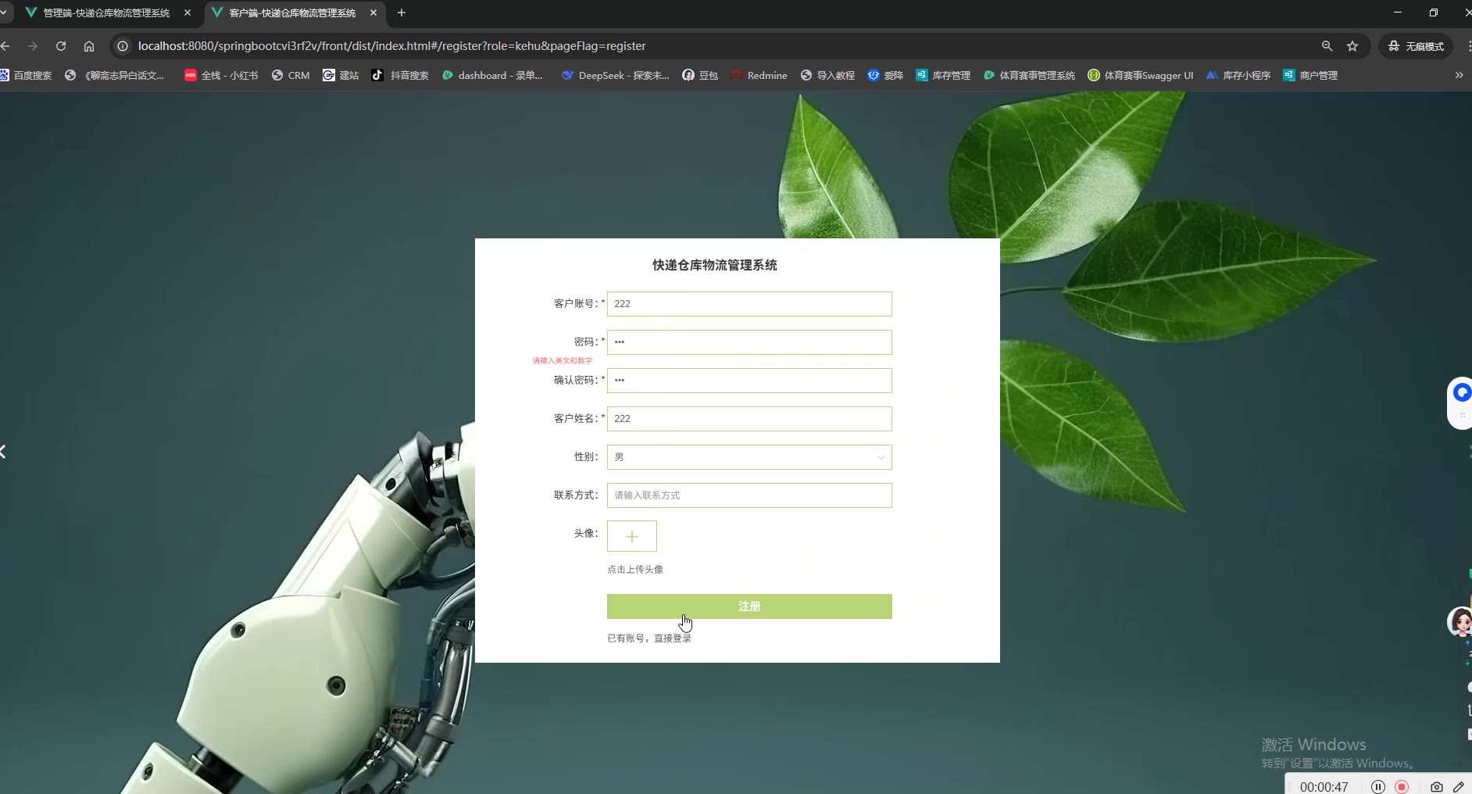Click the 确认密码 field
The image size is (1472, 794).
click(749, 381)
